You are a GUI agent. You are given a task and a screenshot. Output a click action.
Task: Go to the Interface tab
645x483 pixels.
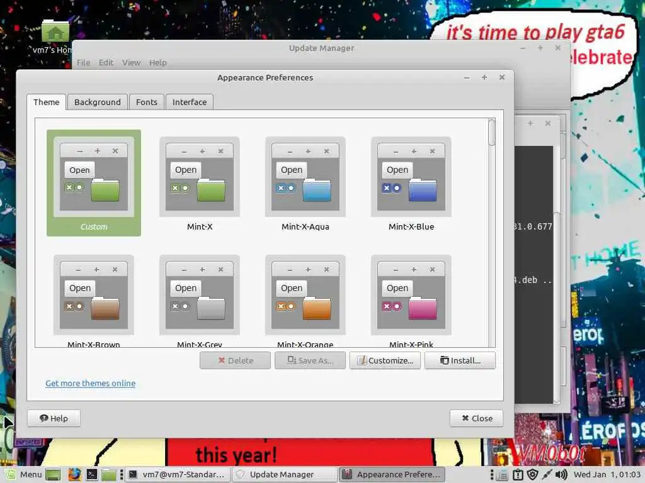coord(189,102)
